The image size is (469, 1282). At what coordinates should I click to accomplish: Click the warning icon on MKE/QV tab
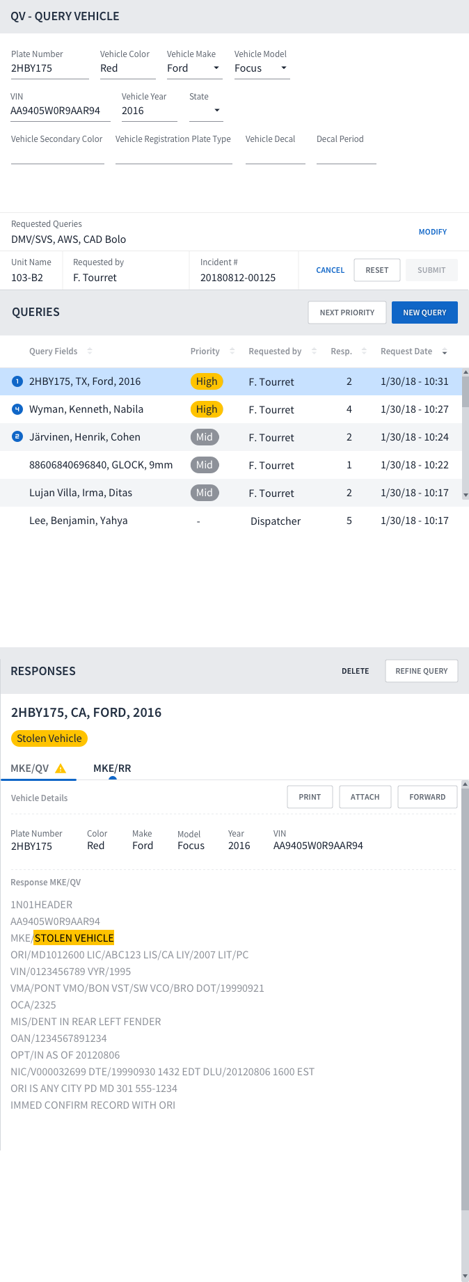point(61,768)
